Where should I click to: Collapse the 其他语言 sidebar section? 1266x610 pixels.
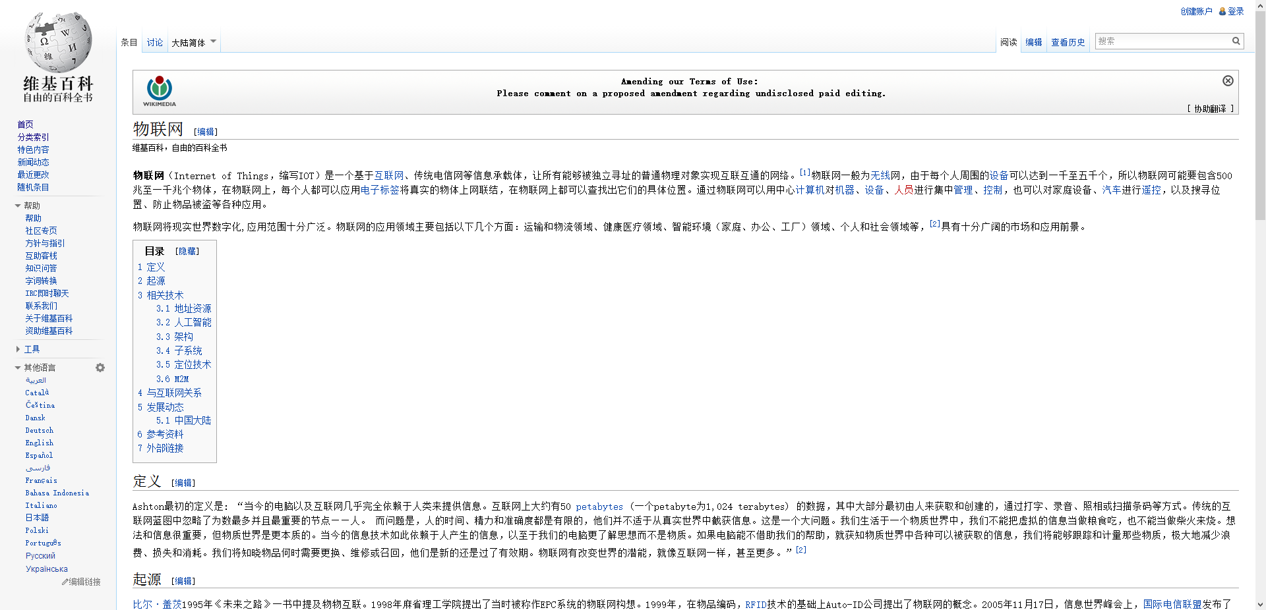(18, 368)
